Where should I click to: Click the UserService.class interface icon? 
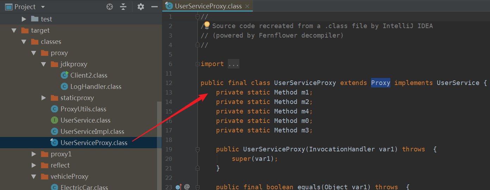tap(55, 120)
